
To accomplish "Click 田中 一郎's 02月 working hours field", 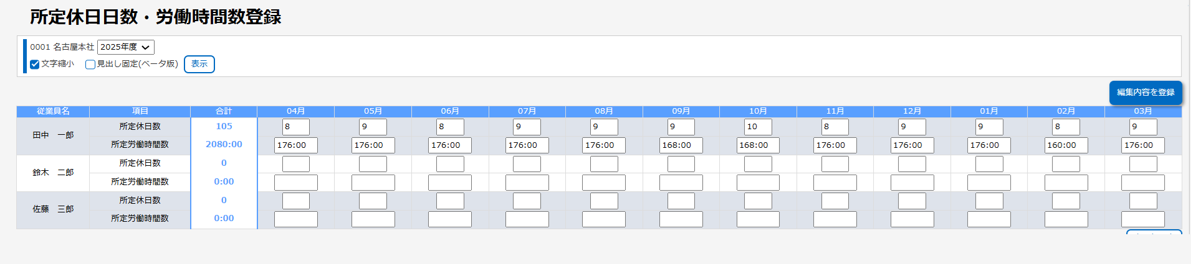I will click(1066, 145).
